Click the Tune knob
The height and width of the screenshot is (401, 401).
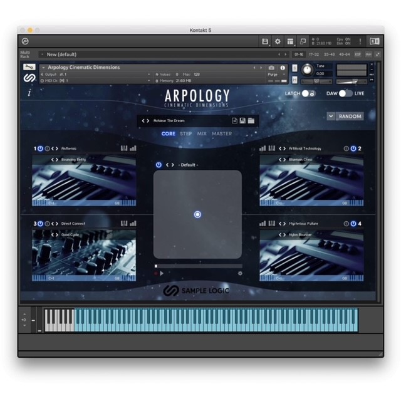(x=307, y=70)
